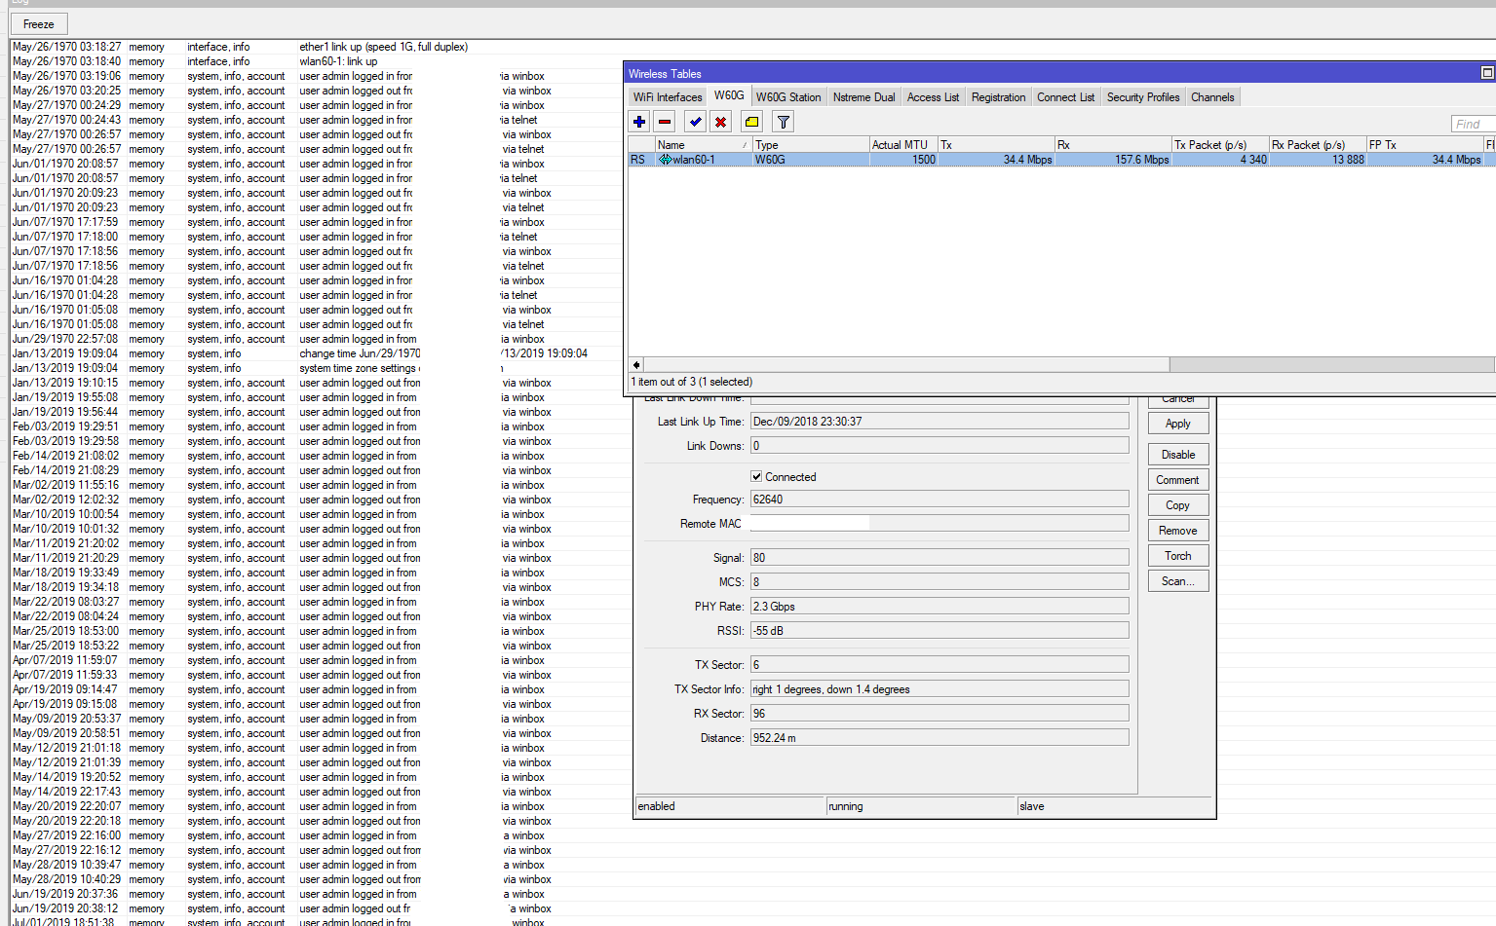1496x926 pixels.
Task: Click the Comment button
Action: tap(1178, 480)
